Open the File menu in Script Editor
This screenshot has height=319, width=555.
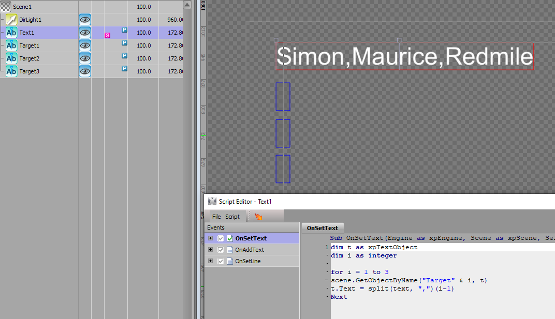pos(216,217)
